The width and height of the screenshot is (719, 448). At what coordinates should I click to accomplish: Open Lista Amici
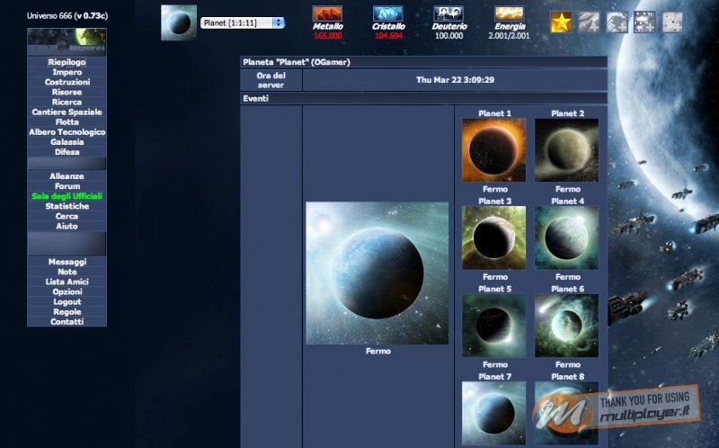click(67, 282)
